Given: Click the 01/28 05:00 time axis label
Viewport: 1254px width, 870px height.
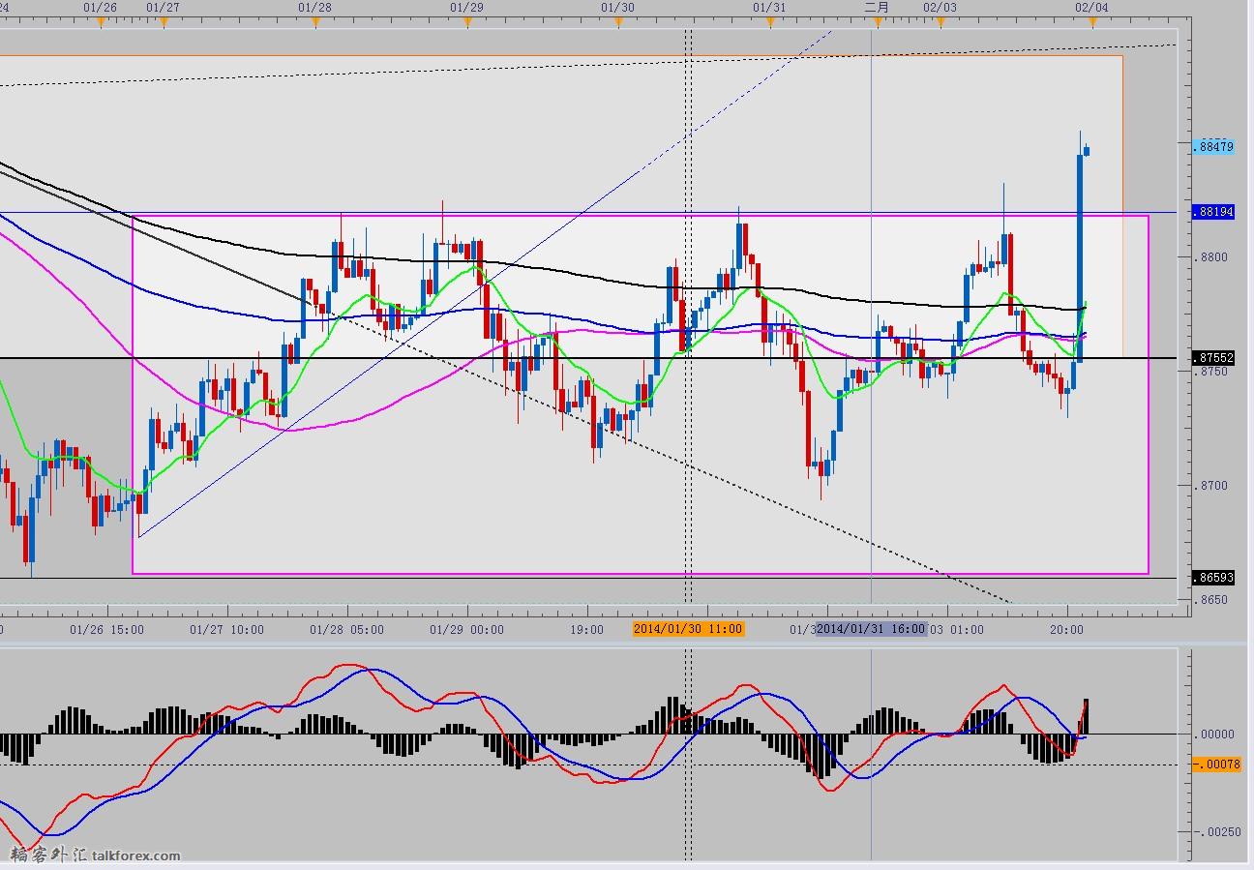Looking at the screenshot, I should pos(347,630).
